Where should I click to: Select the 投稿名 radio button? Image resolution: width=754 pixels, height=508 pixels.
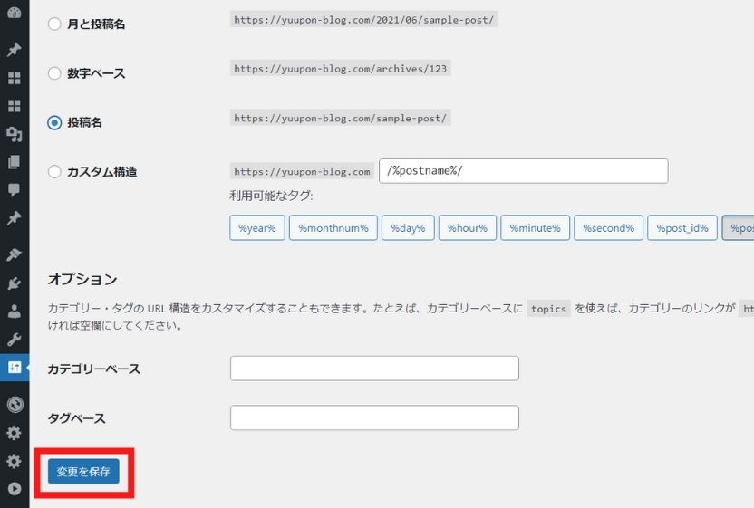[54, 122]
